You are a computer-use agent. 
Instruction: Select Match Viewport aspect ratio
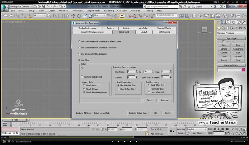click(84, 85)
